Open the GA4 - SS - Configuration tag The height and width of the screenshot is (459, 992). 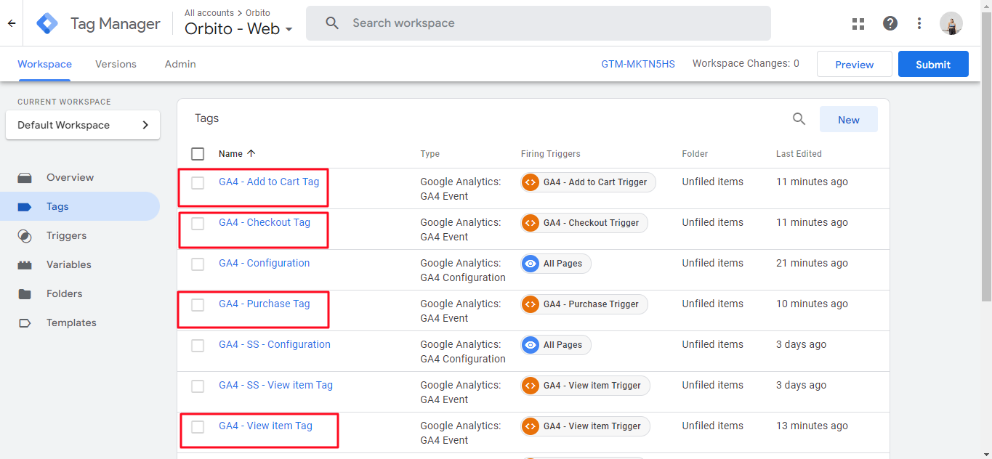pos(275,344)
